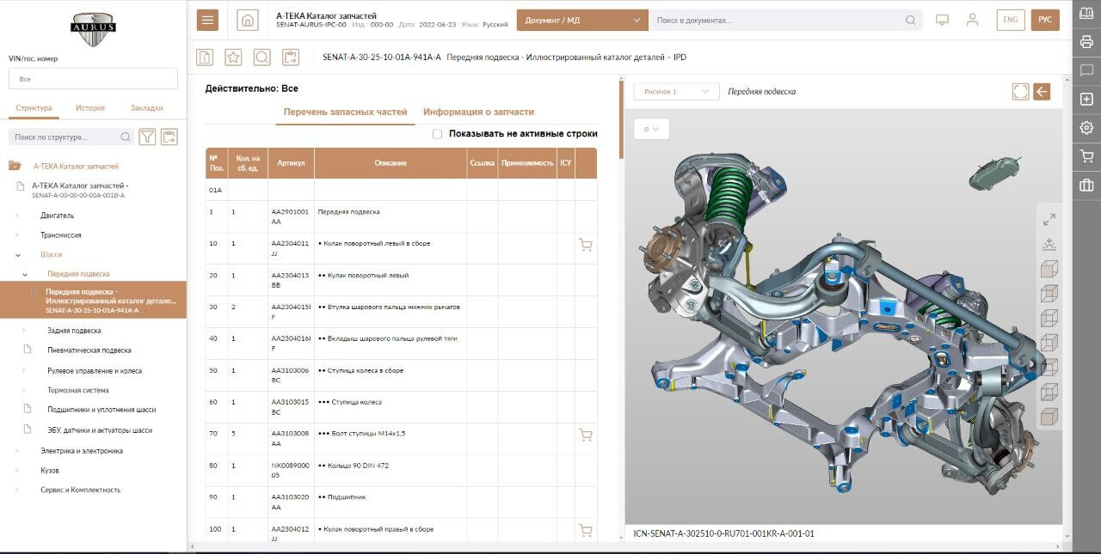Open "ЭБУ, датчики и актуаторы шасси" in the tree
The height and width of the screenshot is (554, 1101).
pyautogui.click(x=100, y=430)
